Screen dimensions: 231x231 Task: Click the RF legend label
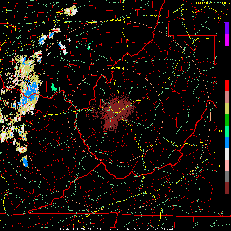[220, 29]
